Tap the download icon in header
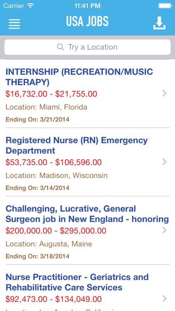This screenshot has width=175, height=311. pos(159,23)
